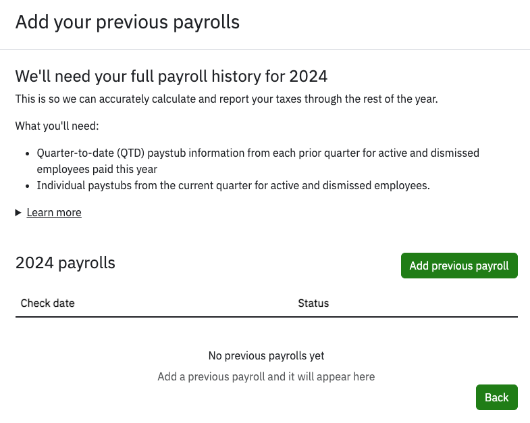530x423 pixels.
Task: Click the bullet marker before Quarter-to-date
Action: (x=26, y=153)
